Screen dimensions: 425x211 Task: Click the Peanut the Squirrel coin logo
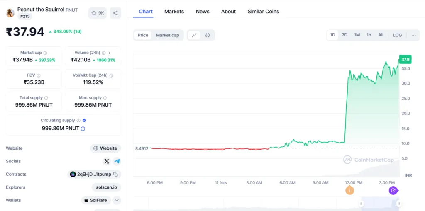coord(10,13)
